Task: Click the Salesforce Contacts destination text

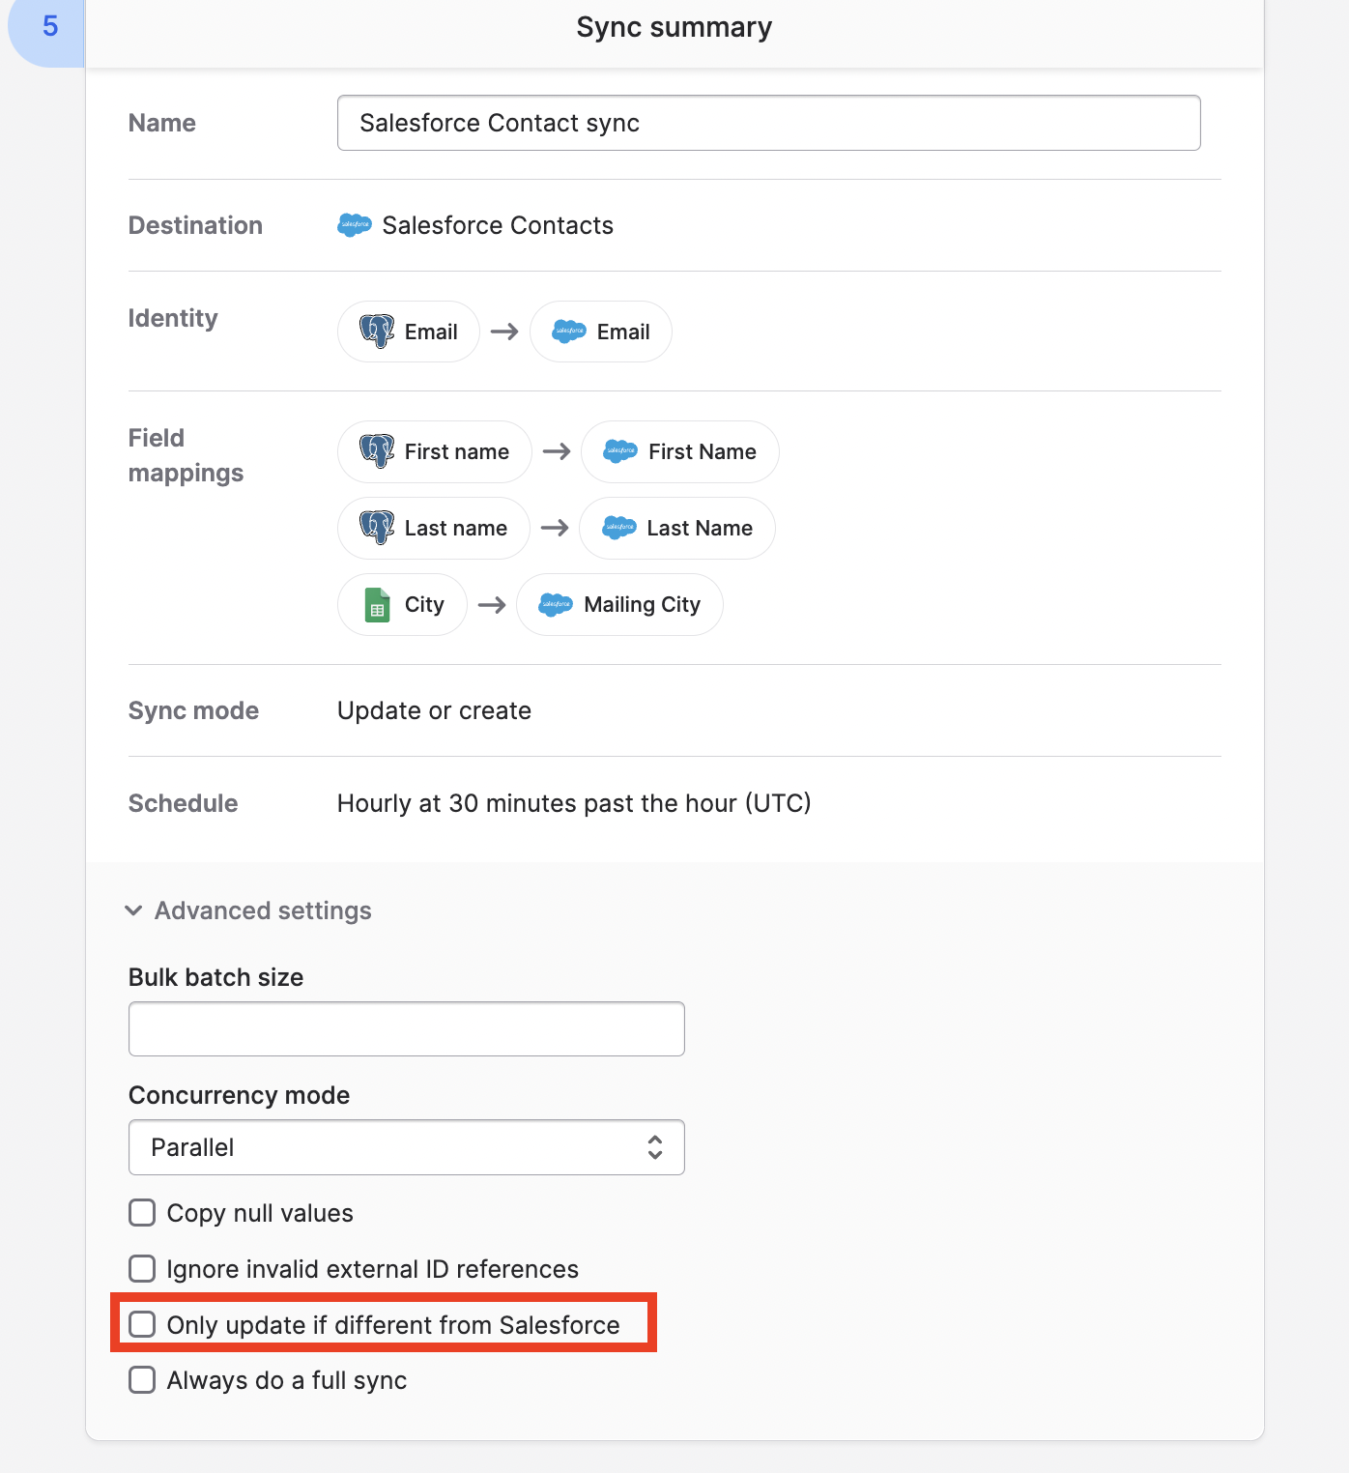Action: point(498,225)
